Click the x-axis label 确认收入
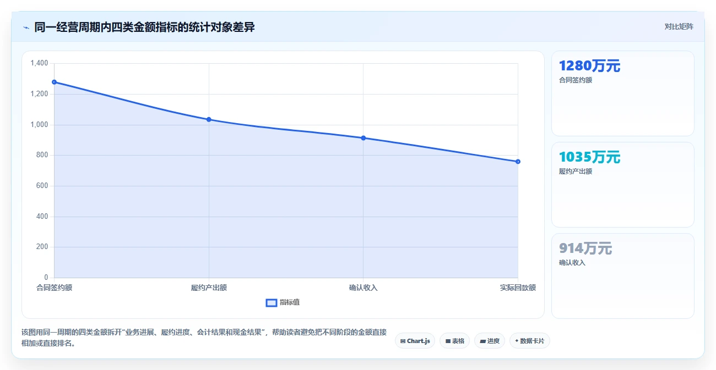 click(363, 288)
